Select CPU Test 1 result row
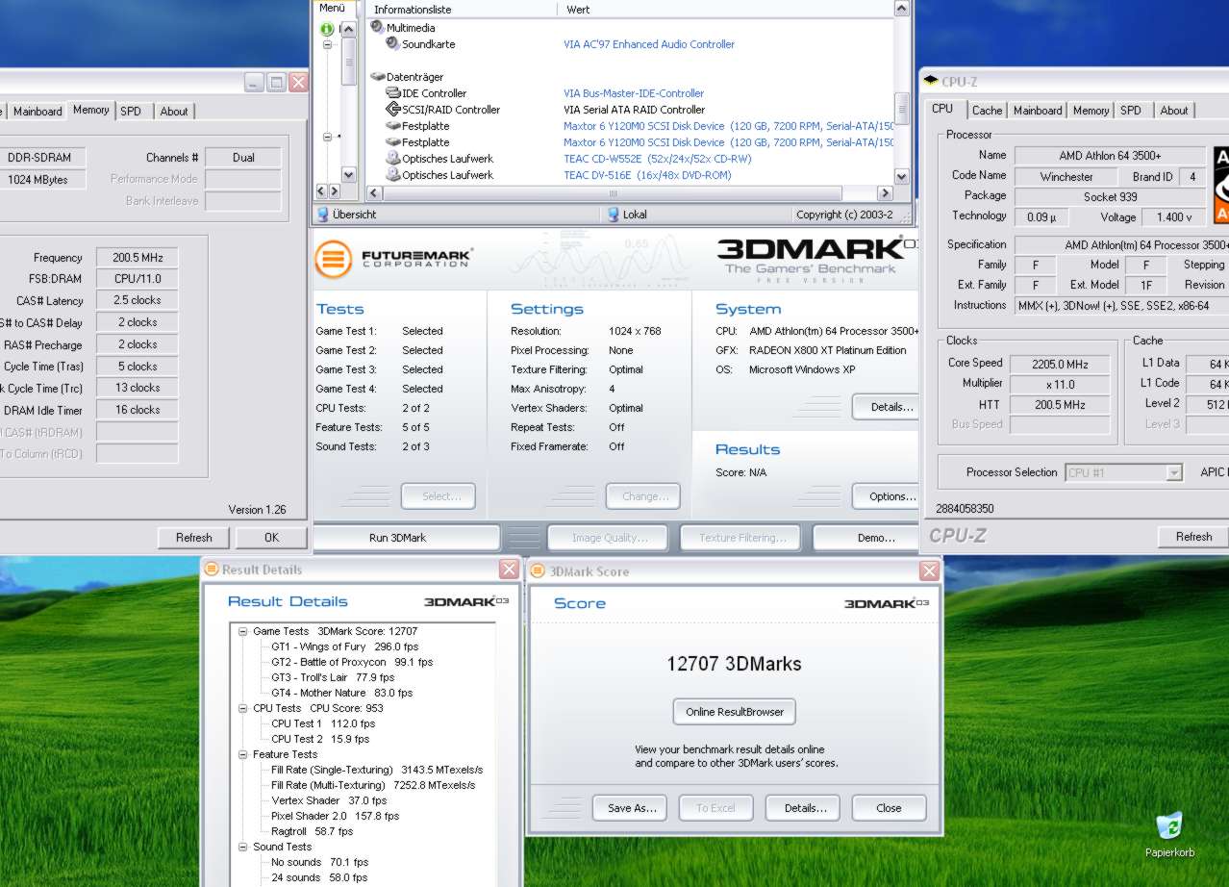The width and height of the screenshot is (1229, 887). 323,723
